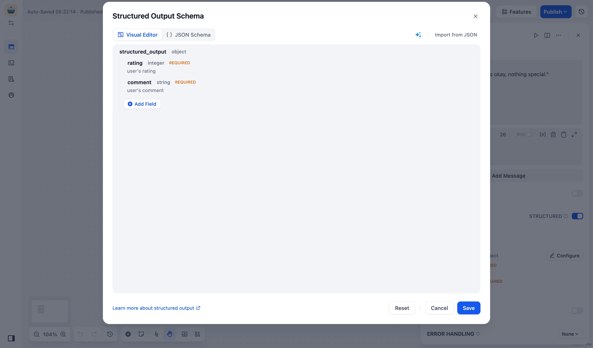Toggle switch below Add Message
Screen dimensions: 593x348
577,193
